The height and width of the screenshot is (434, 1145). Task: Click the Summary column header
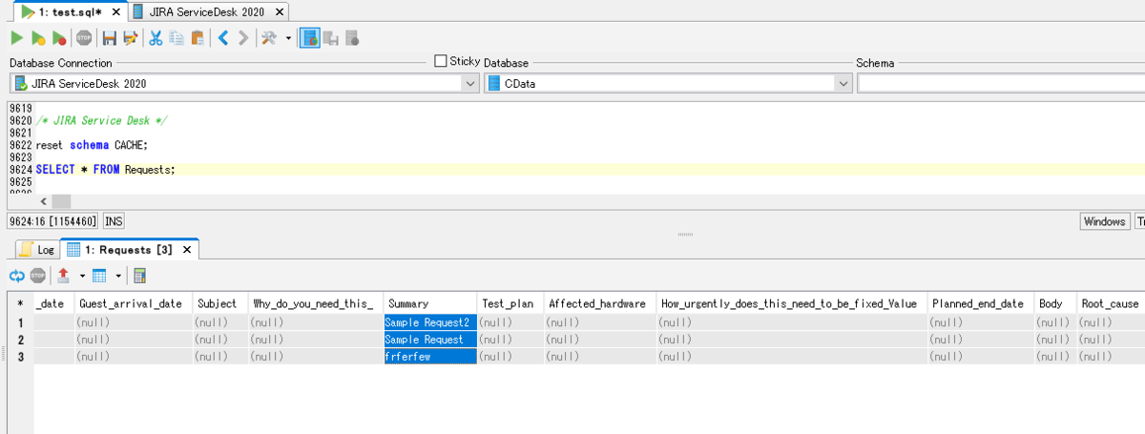tap(429, 303)
